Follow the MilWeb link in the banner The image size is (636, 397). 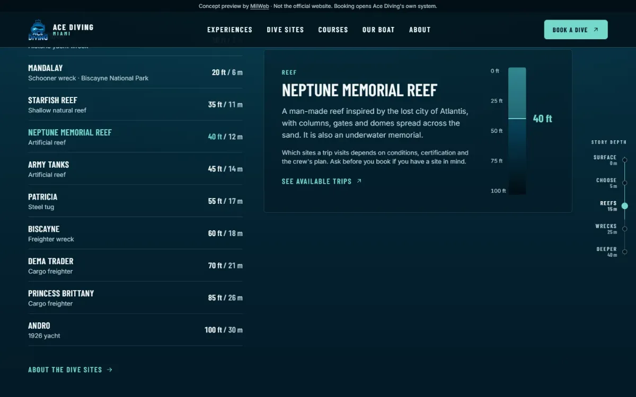click(x=260, y=6)
